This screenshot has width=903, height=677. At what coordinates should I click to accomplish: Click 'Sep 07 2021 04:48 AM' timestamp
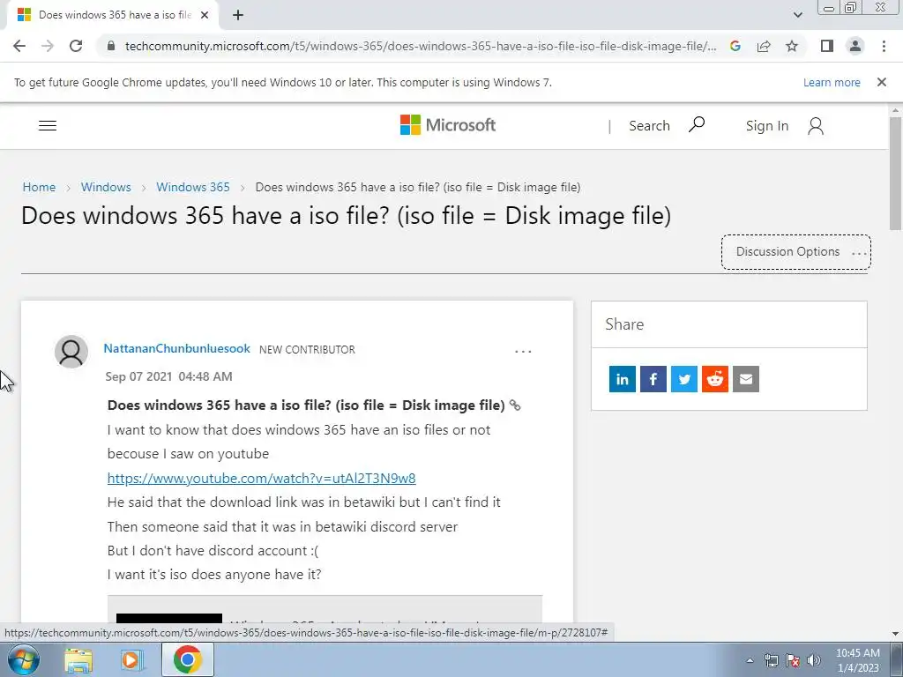(x=168, y=376)
